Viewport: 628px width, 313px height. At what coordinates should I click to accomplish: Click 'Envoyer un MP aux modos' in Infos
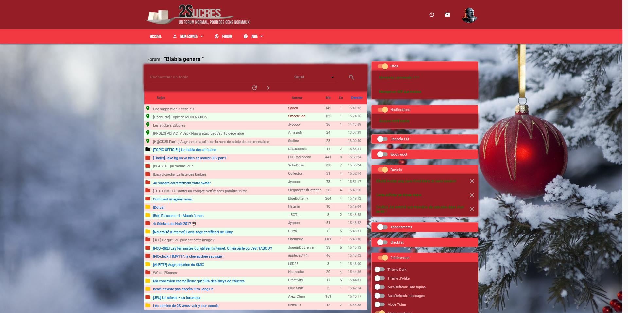400,92
